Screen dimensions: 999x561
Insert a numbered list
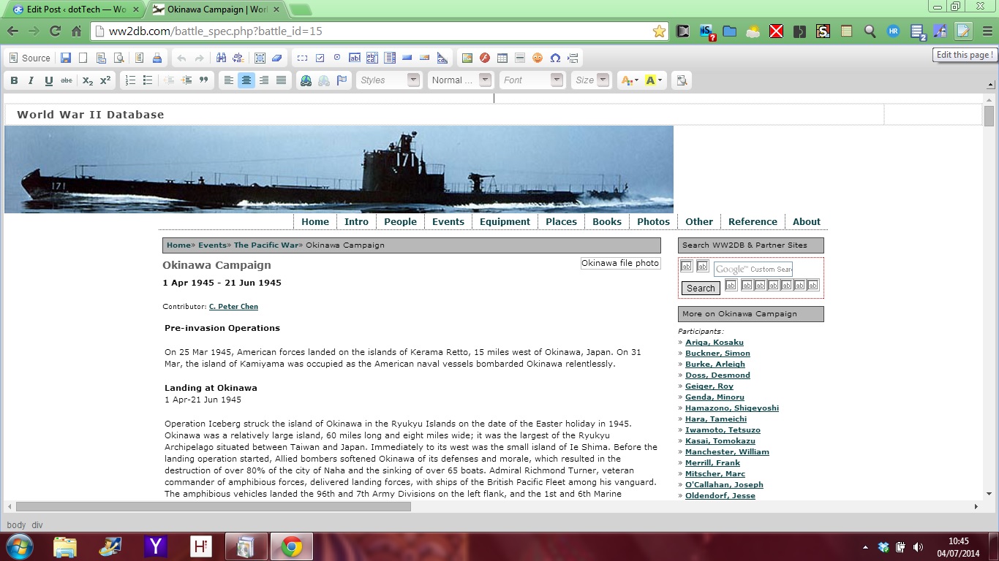[130, 80]
